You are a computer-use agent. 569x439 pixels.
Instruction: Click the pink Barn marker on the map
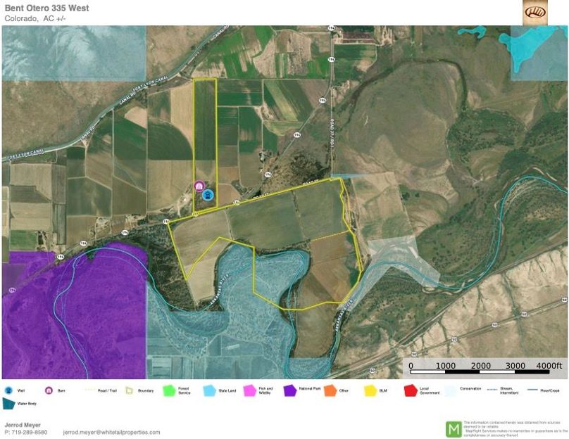(x=199, y=186)
